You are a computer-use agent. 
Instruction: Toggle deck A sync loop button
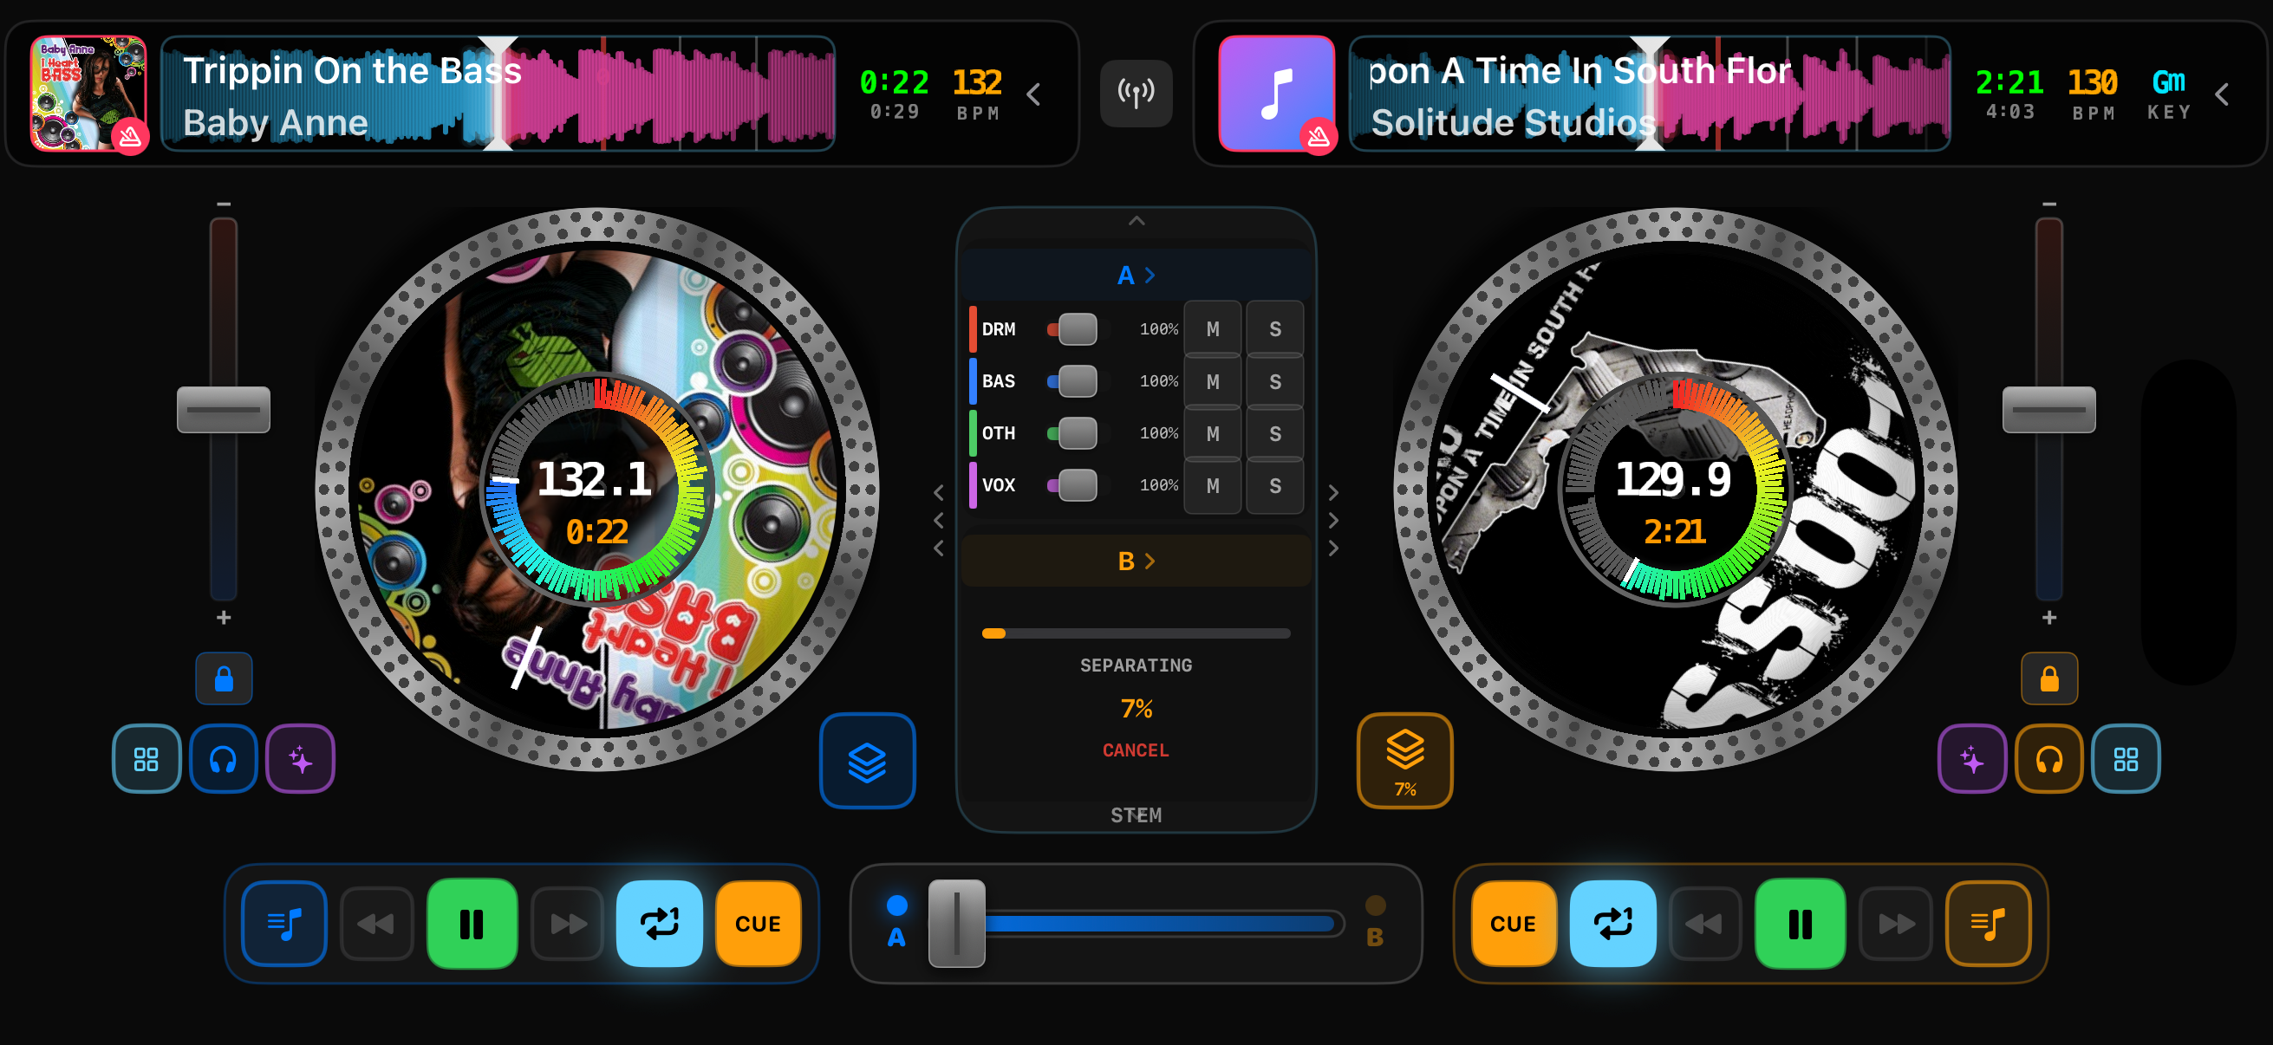point(659,924)
